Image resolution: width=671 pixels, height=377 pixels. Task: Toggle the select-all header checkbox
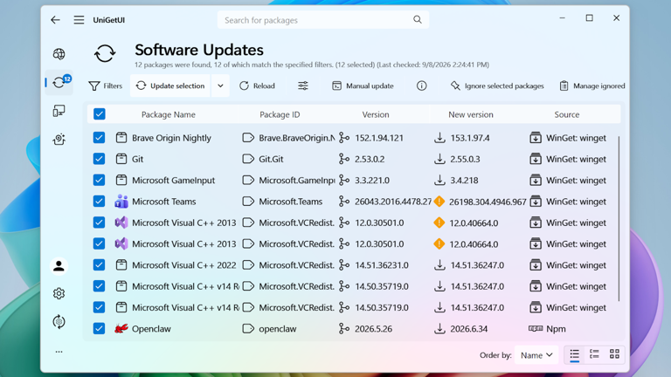[100, 114]
